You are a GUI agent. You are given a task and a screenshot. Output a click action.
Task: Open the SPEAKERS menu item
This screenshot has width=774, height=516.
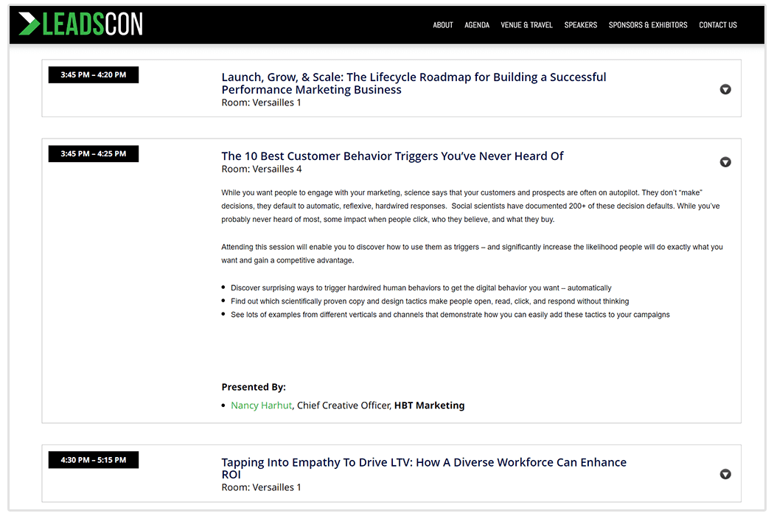coord(580,24)
